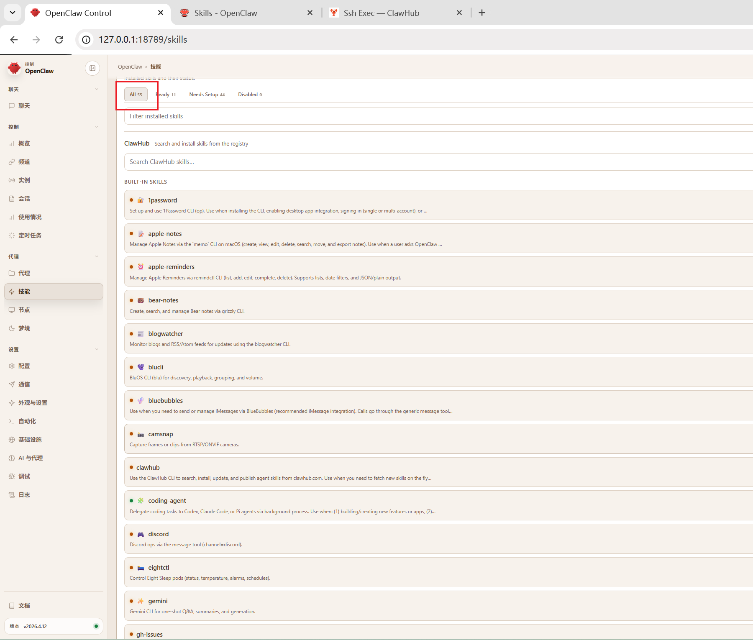Focus the Search ClawHub skills field
This screenshot has width=753, height=640.
[x=438, y=162]
